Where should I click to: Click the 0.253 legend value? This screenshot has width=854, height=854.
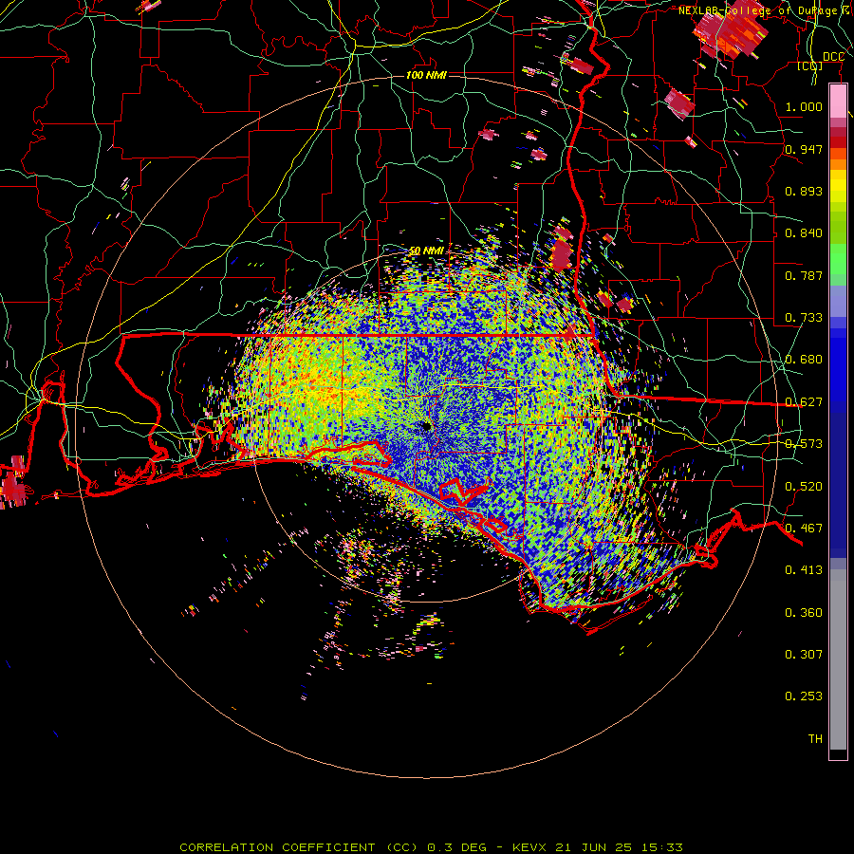pos(804,696)
